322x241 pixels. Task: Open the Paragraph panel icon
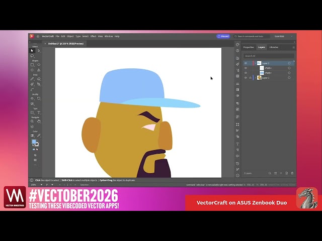pos(237,150)
